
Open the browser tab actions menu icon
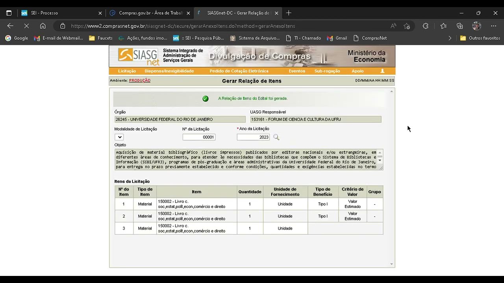coord(9,13)
